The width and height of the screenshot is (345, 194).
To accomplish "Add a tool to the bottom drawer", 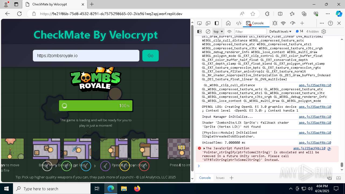I will pos(232,178).
